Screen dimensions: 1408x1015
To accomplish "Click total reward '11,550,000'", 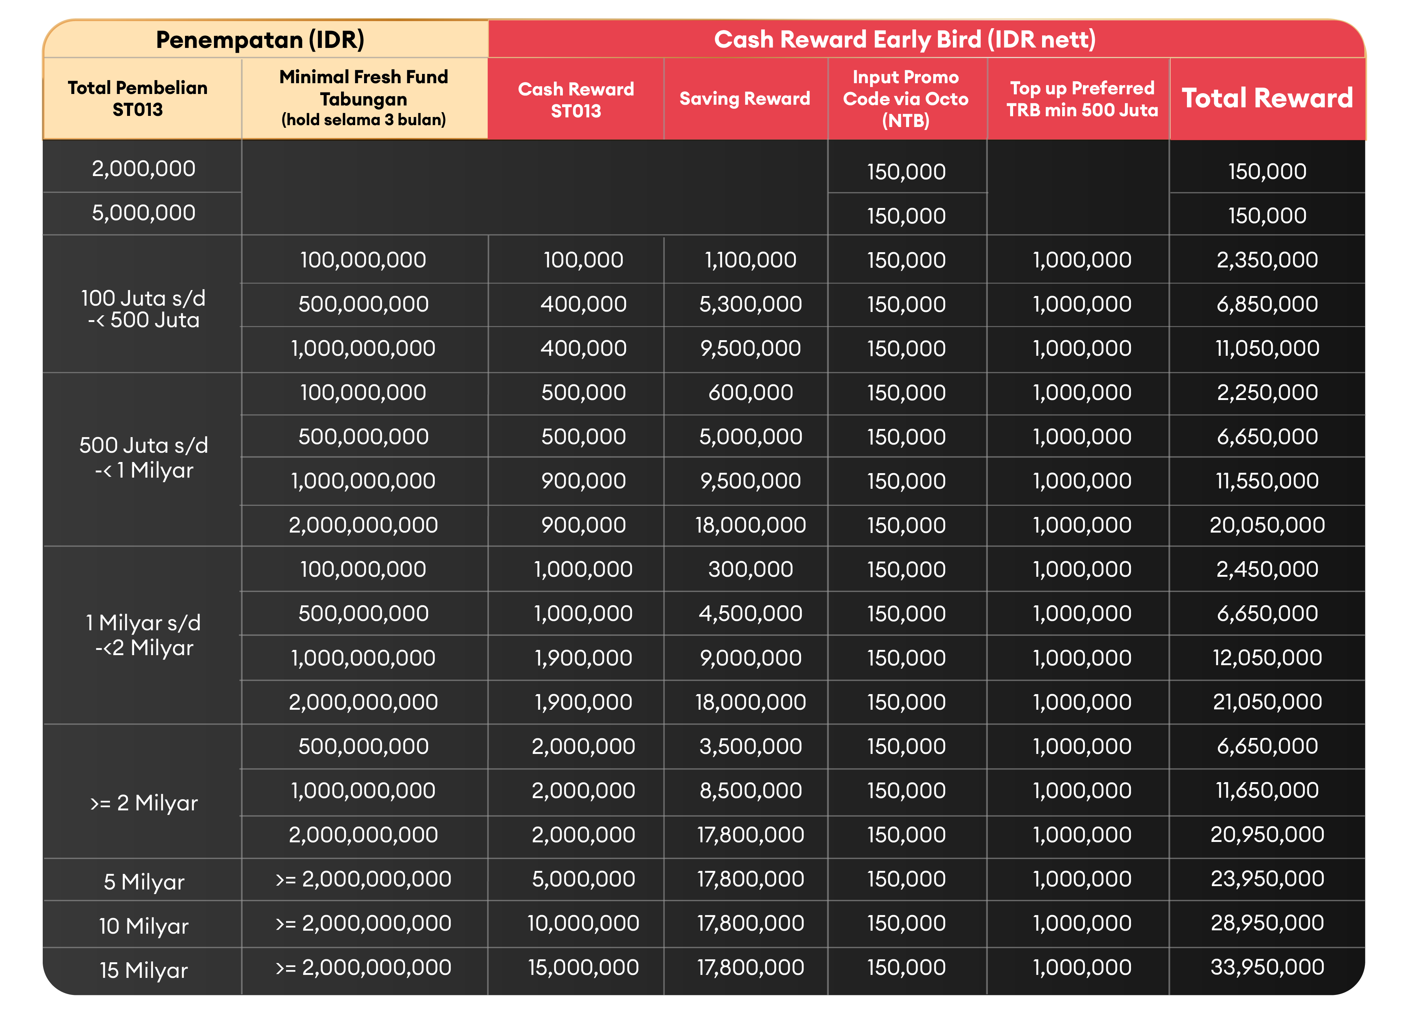I will point(1267,481).
